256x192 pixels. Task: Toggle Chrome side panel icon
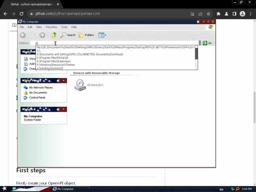click(234, 14)
